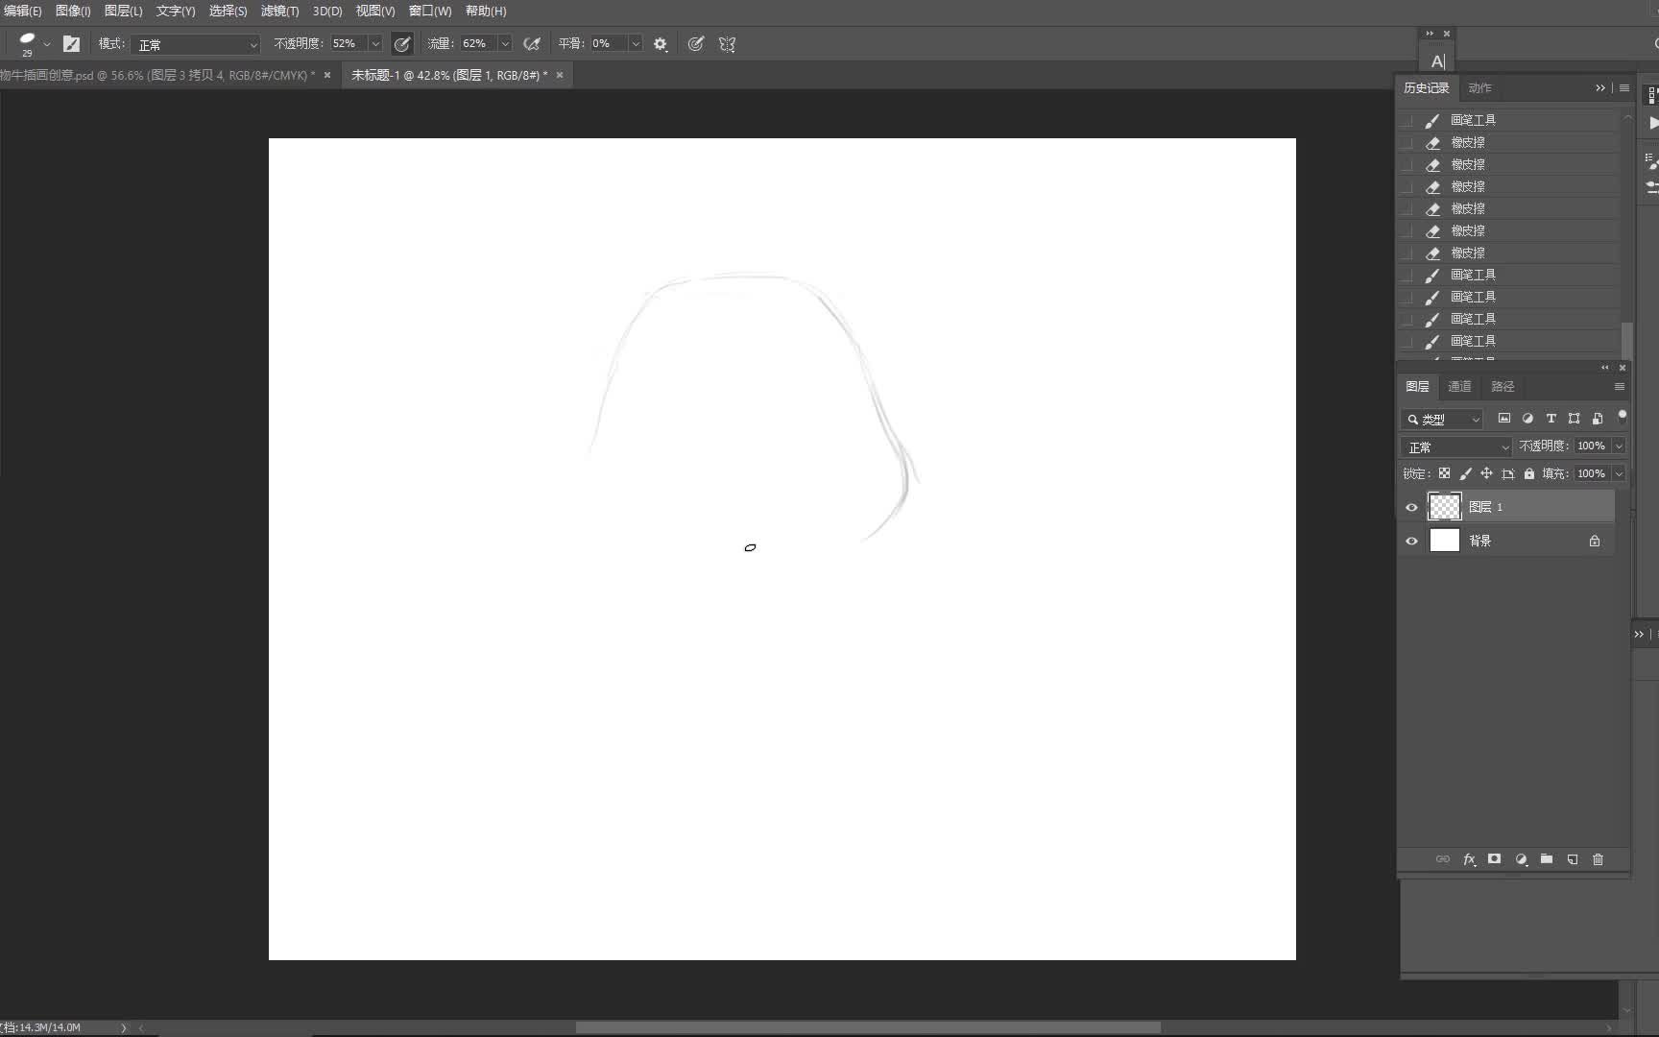
Task: Expand layer opacity 100% arrow
Action: pyautogui.click(x=1619, y=446)
